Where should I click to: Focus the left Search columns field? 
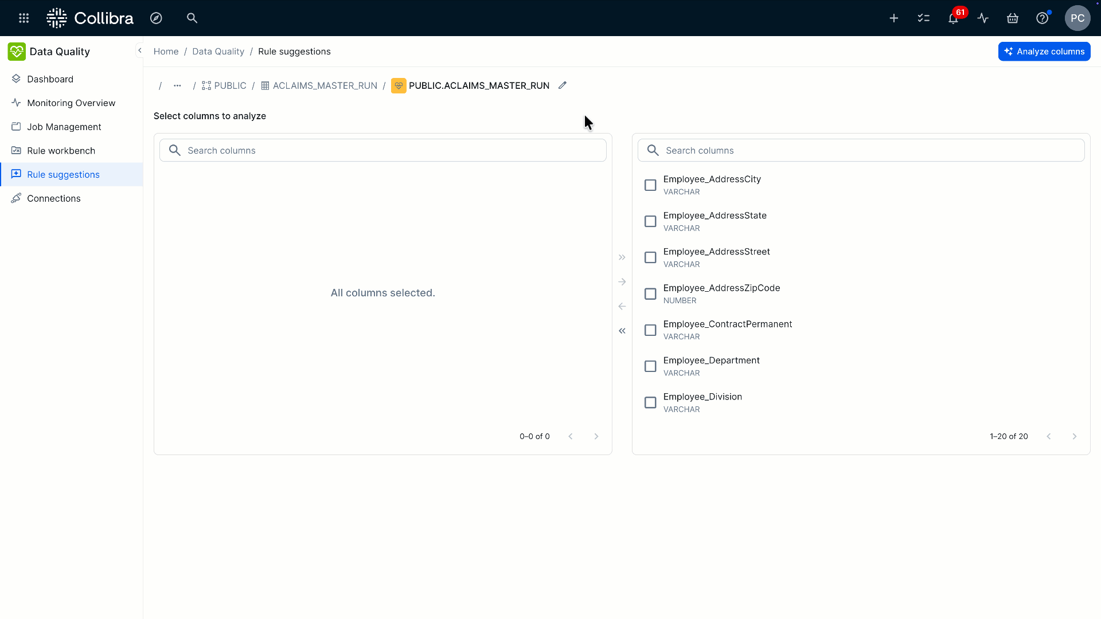383,150
